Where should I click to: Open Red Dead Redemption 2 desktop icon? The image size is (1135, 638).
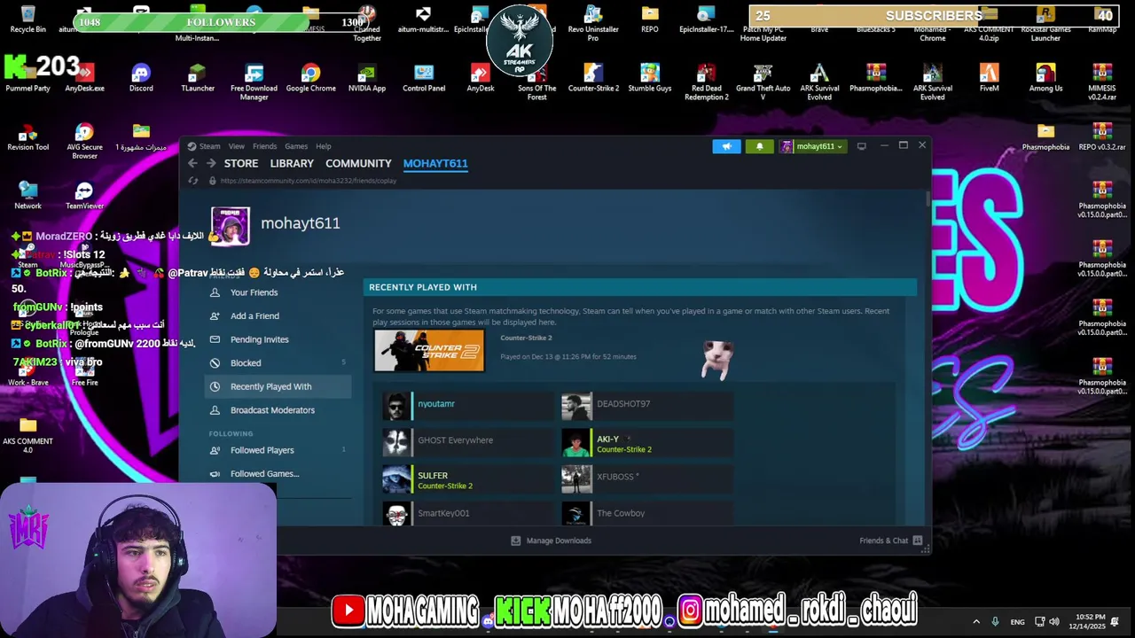click(707, 82)
